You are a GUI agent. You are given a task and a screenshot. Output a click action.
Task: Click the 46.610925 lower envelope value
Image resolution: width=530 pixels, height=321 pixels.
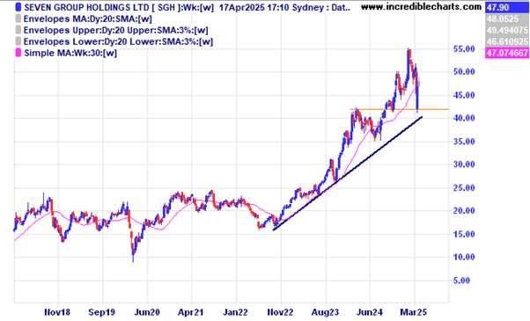(x=507, y=42)
